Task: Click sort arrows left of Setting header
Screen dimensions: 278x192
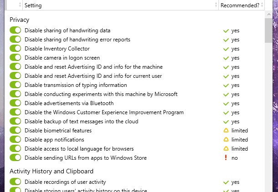Action: [x=20, y=5]
